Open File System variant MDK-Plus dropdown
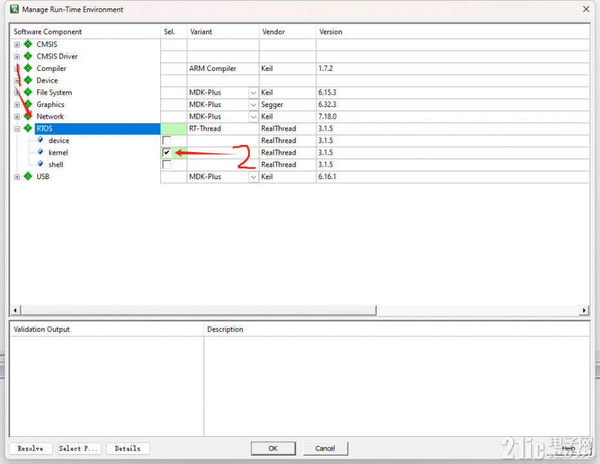Image resolution: width=600 pixels, height=464 pixels. (253, 93)
